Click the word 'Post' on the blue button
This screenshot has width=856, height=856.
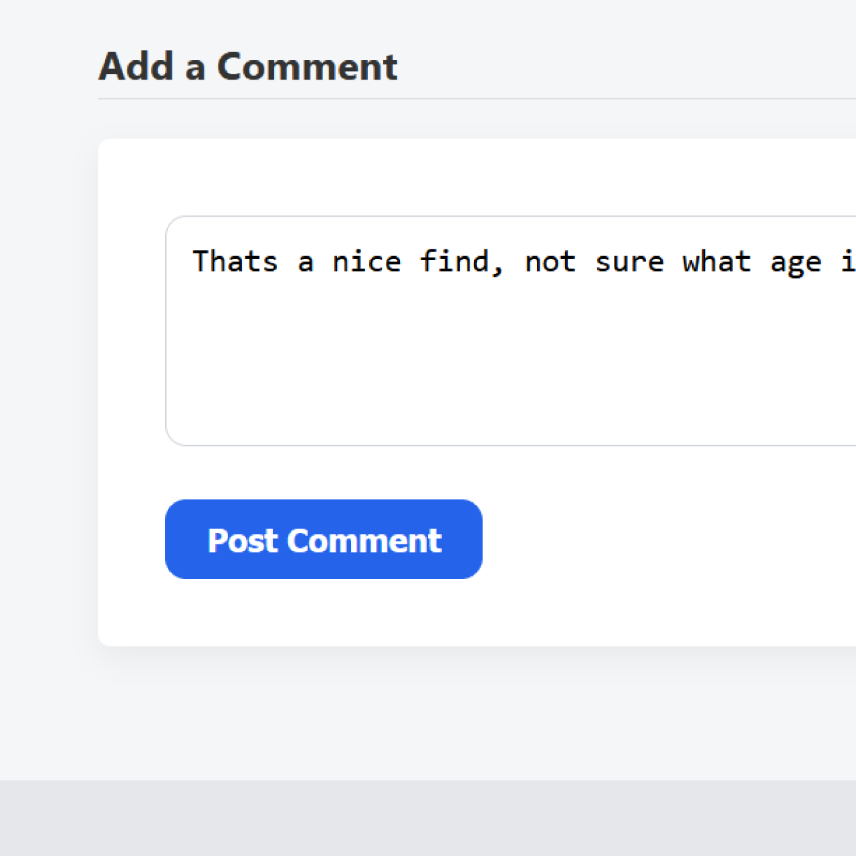[242, 540]
